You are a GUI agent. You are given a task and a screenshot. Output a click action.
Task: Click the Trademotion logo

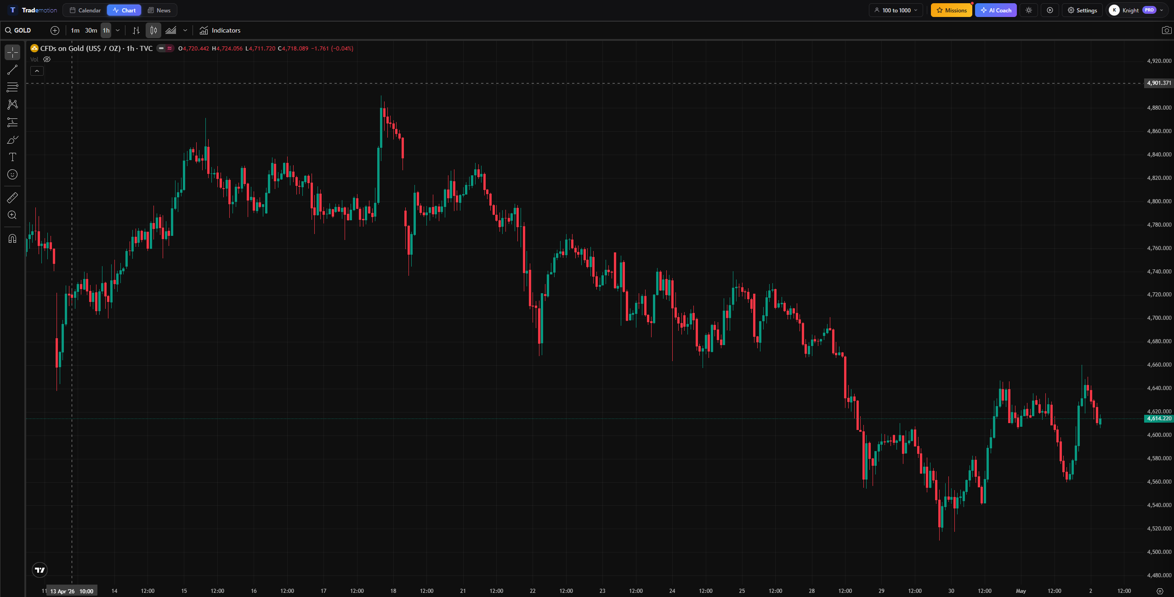[x=33, y=10]
